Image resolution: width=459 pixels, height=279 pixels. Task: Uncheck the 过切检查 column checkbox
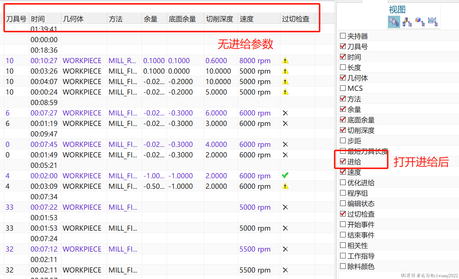point(343,214)
